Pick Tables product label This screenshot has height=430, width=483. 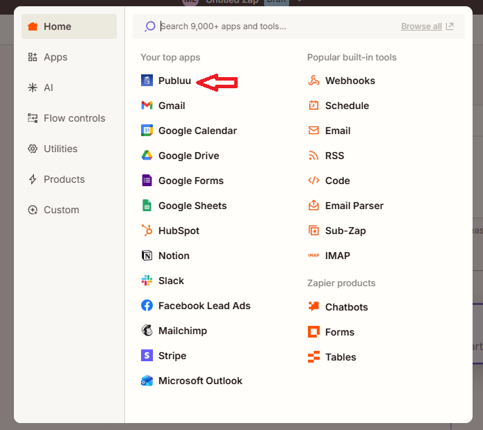341,357
